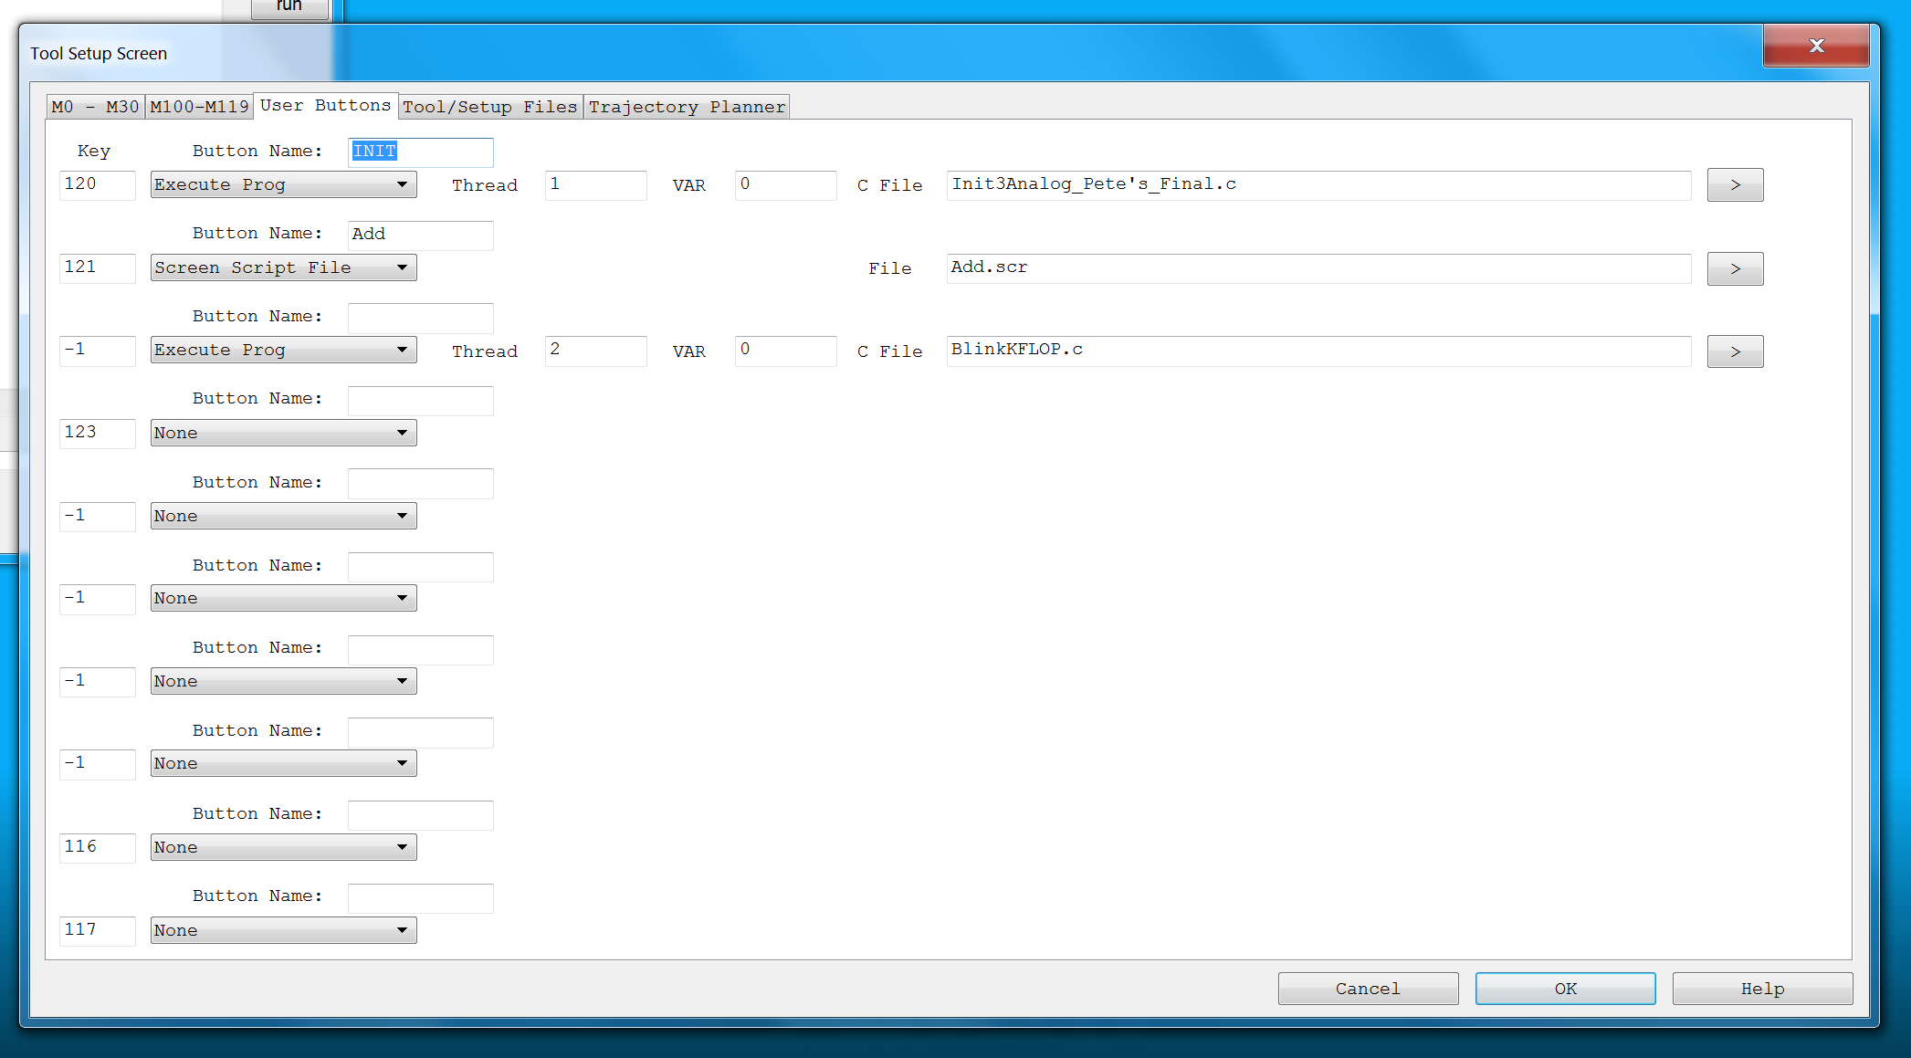Click the INIT button name field

(x=420, y=152)
